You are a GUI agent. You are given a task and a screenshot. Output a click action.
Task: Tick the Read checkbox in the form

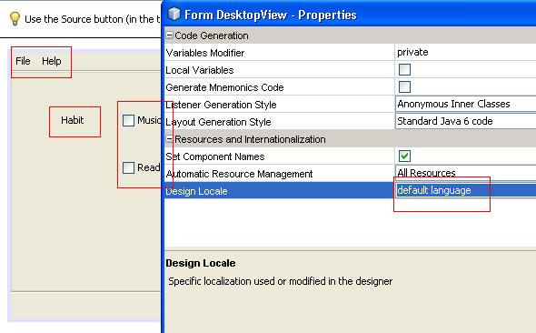(128, 167)
